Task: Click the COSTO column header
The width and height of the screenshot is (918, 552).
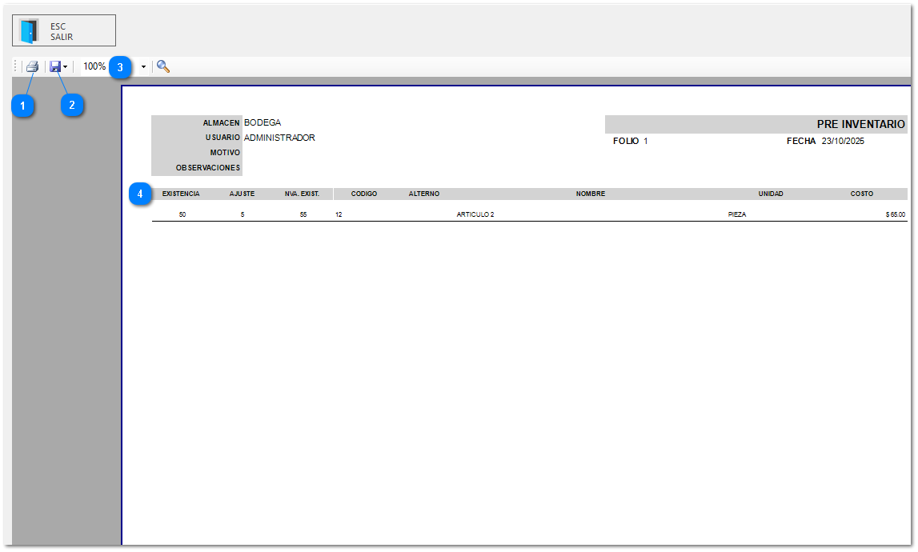Action: click(x=861, y=194)
